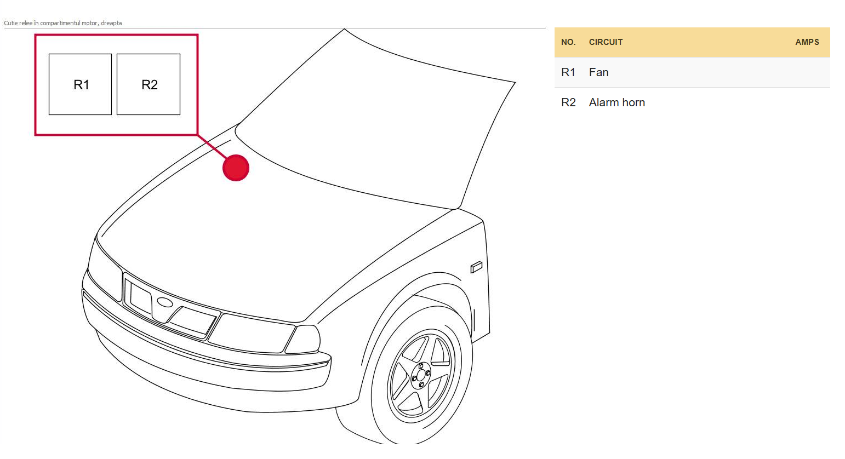Click the R2 relay box in diagram

click(149, 84)
